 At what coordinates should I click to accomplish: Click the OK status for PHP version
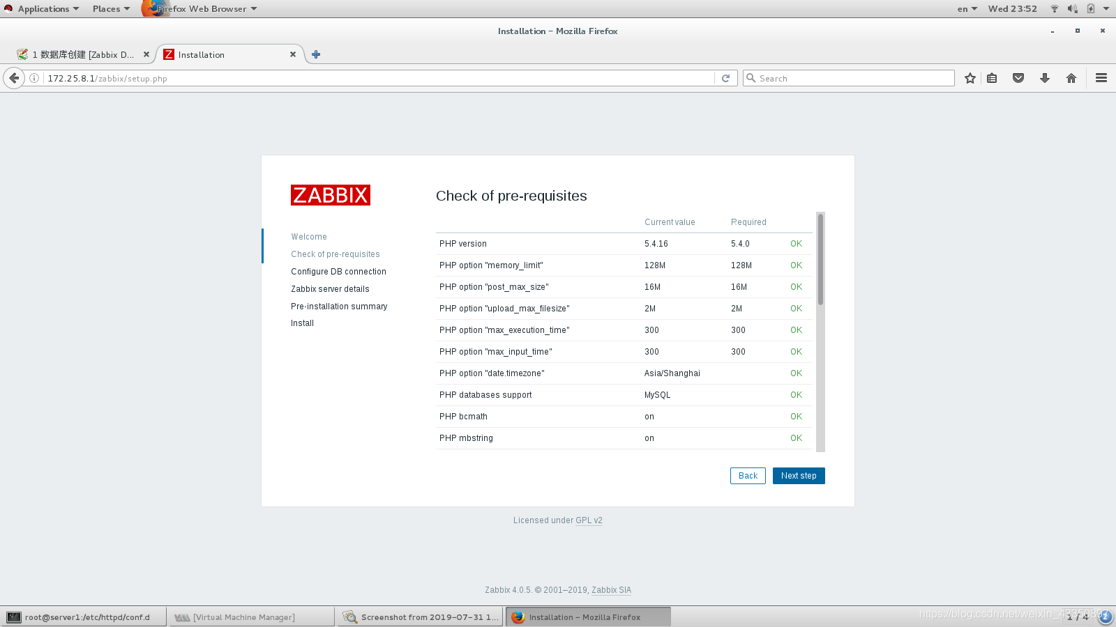[x=796, y=244]
